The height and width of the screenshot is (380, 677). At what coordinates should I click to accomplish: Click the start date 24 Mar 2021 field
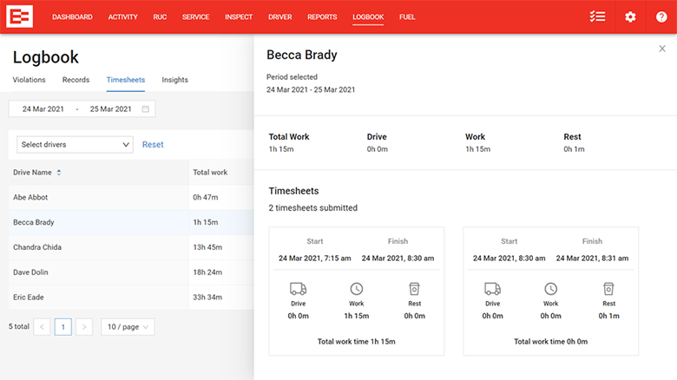click(43, 109)
